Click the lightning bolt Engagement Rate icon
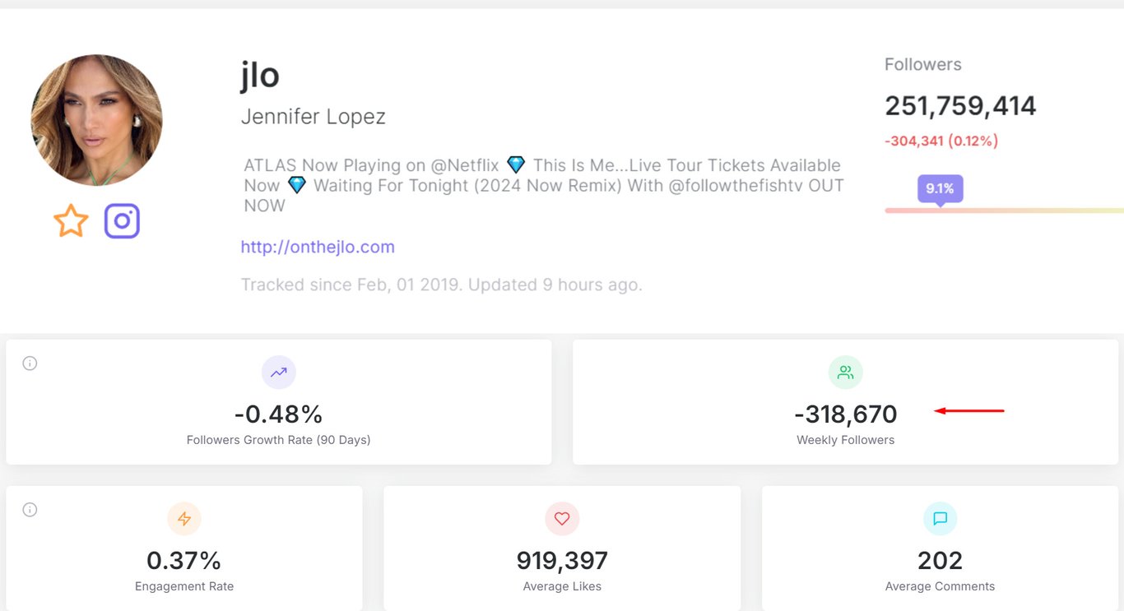Screen dimensions: 1124x611 (184, 519)
